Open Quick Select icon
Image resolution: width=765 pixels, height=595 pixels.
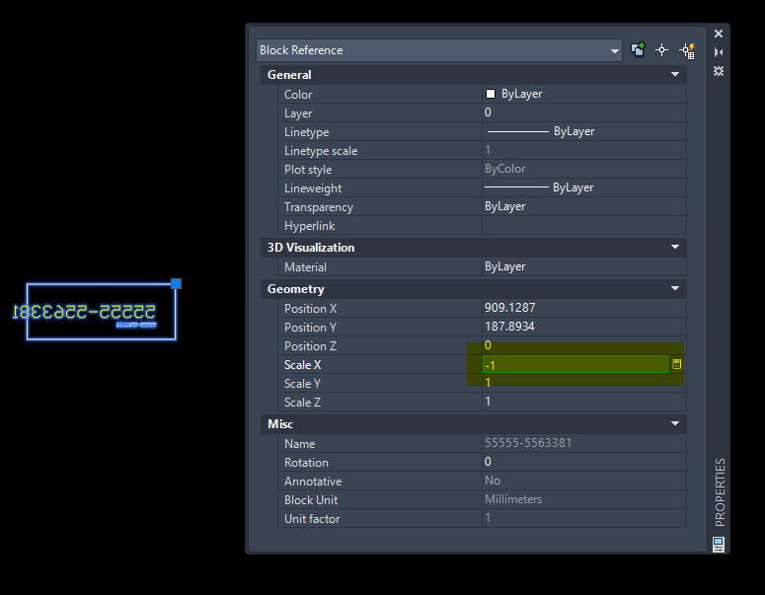point(687,50)
